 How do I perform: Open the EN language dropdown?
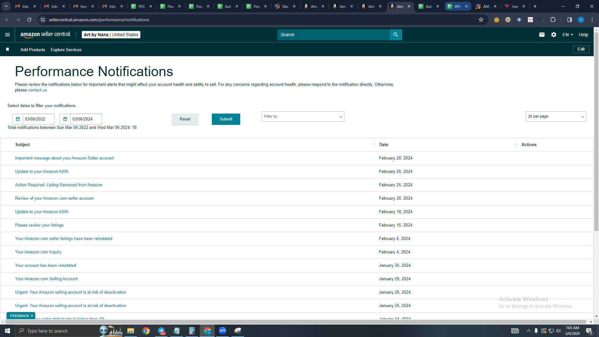[x=568, y=35]
